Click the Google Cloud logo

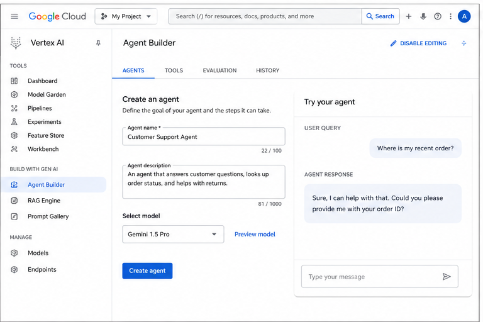(x=57, y=16)
